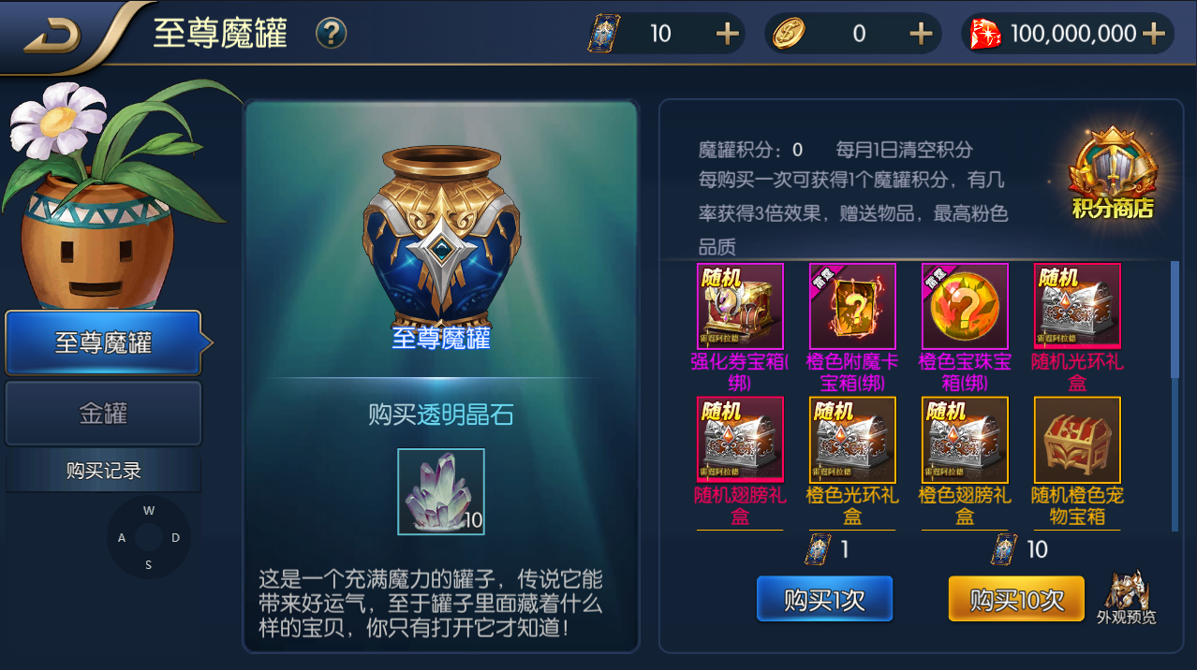Add gold coins using the plus button
This screenshot has height=670, width=1197.
pyautogui.click(x=921, y=34)
